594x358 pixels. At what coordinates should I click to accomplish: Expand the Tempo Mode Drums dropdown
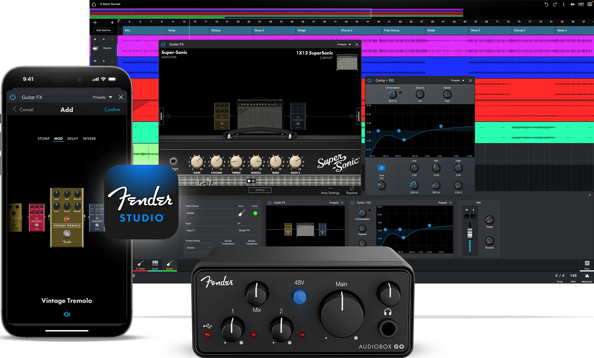pos(199,248)
